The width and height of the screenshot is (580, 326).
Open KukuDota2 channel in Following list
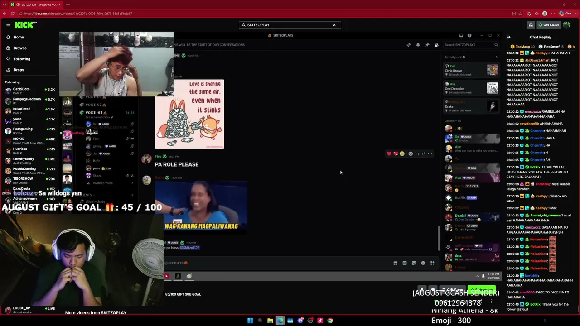29,110
